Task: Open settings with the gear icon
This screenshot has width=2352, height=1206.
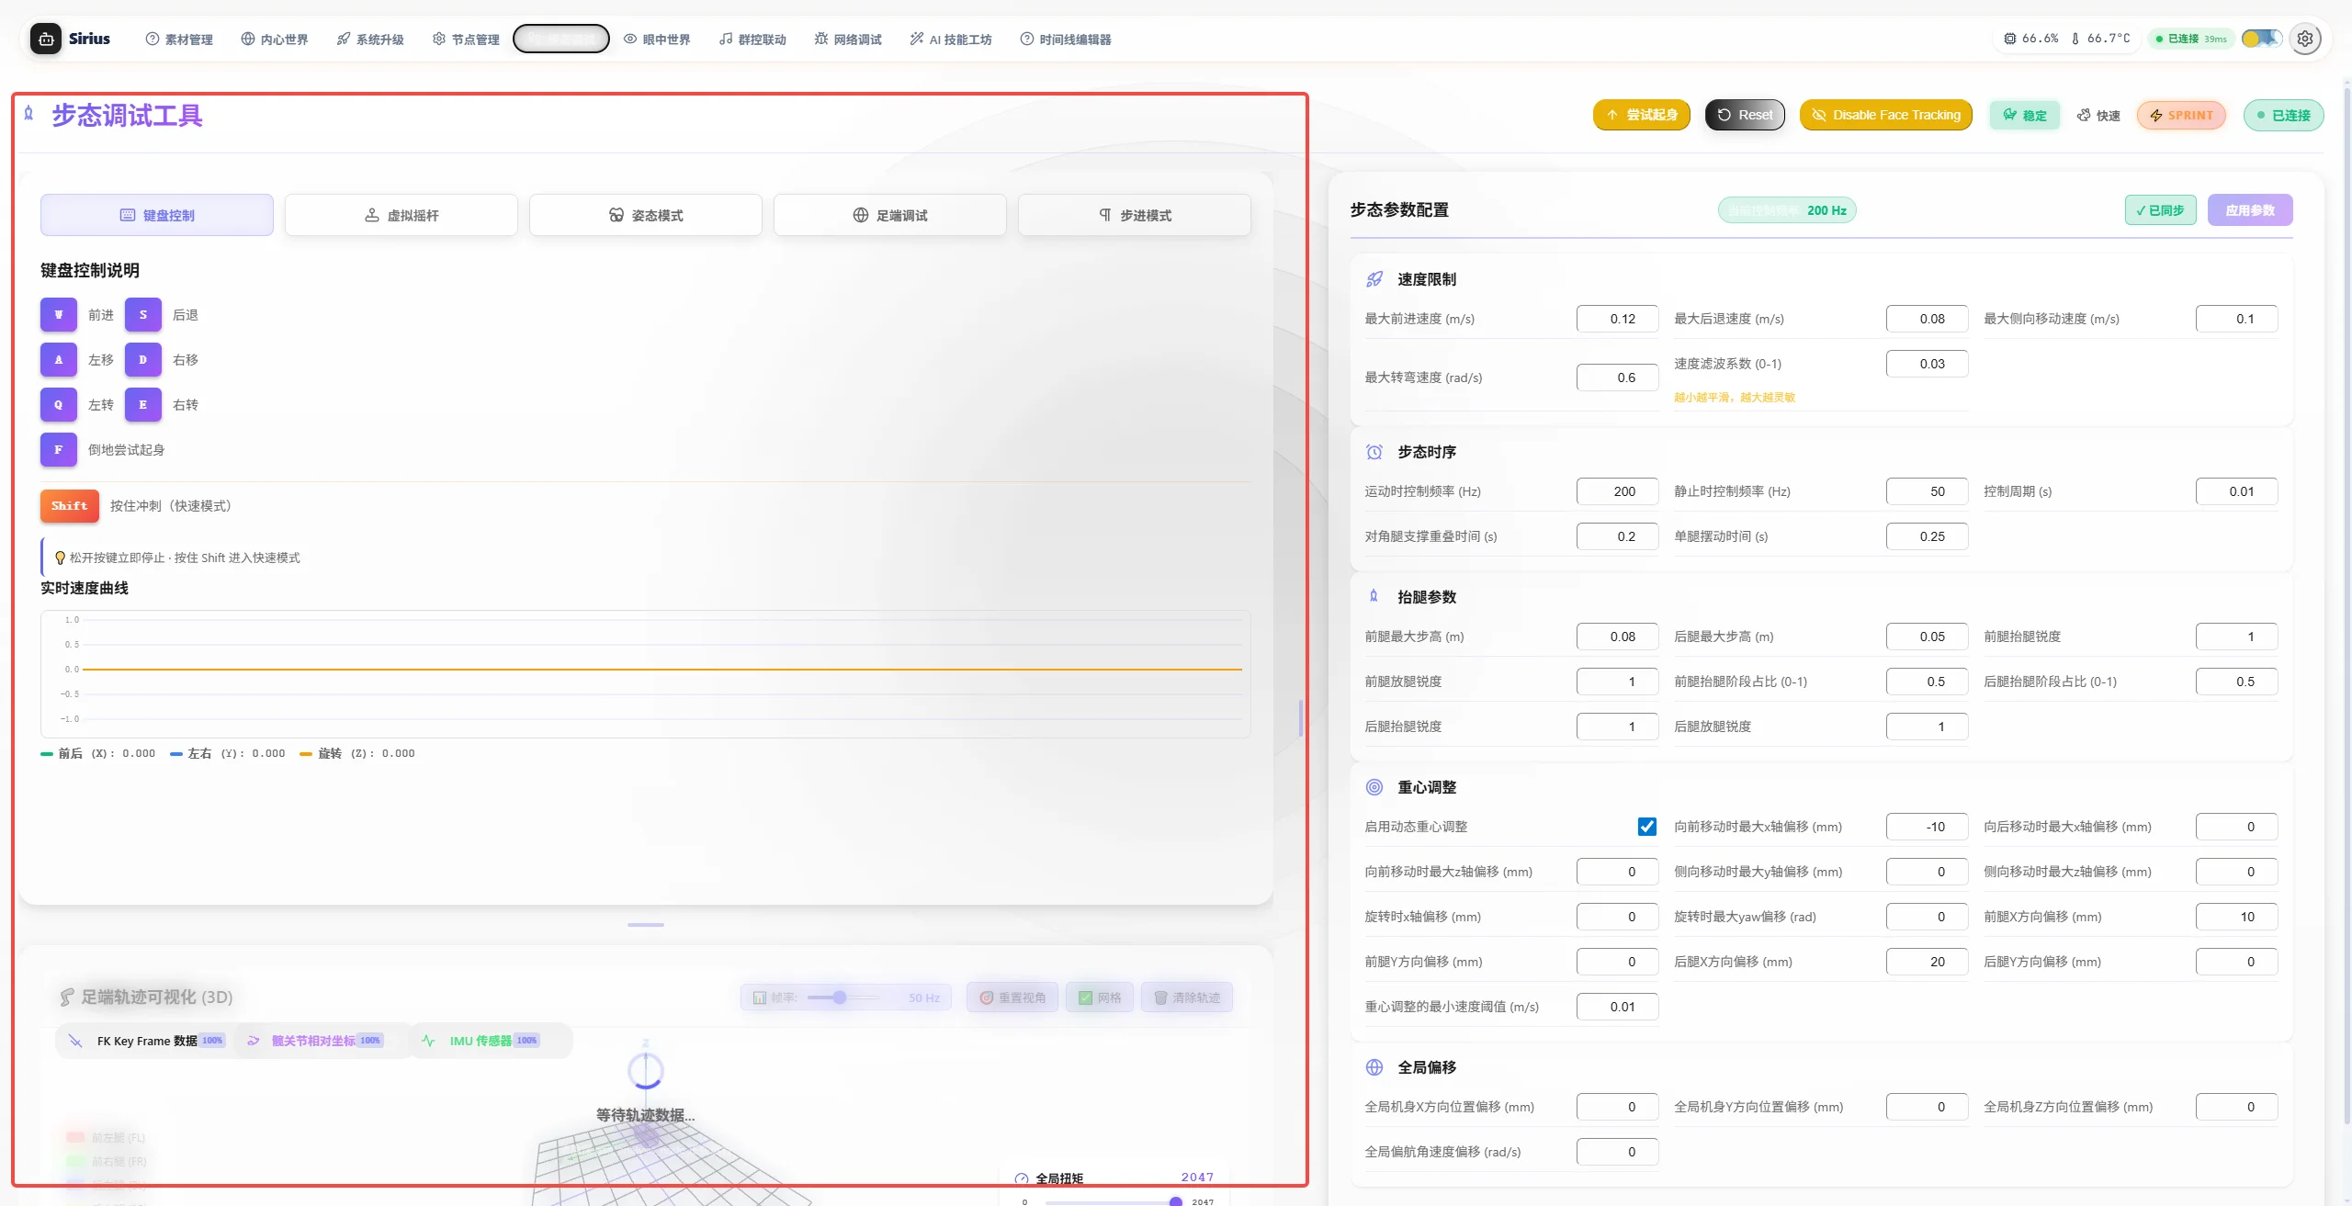Action: pos(2305,39)
